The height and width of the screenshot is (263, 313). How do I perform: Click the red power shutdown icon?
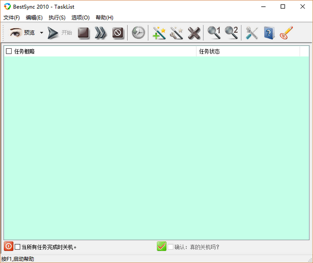point(8,246)
